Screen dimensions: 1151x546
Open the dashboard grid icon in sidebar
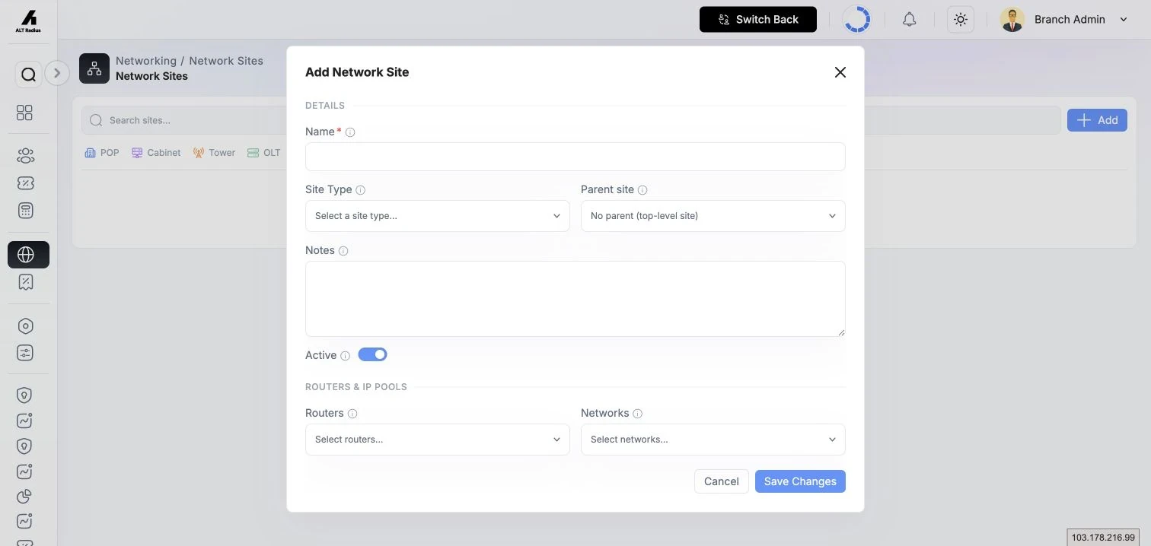(25, 113)
